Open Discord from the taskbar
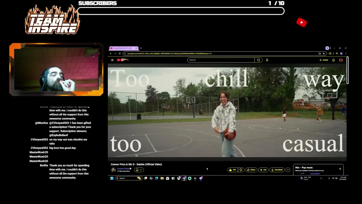The image size is (362, 204). click(201, 178)
